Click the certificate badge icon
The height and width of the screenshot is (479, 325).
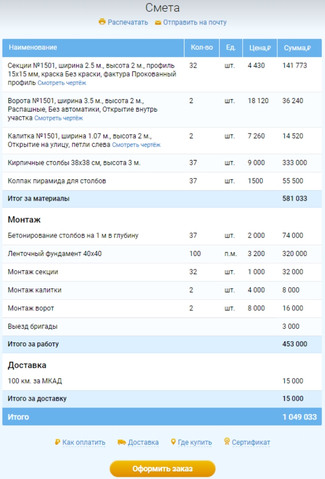[x=227, y=442]
